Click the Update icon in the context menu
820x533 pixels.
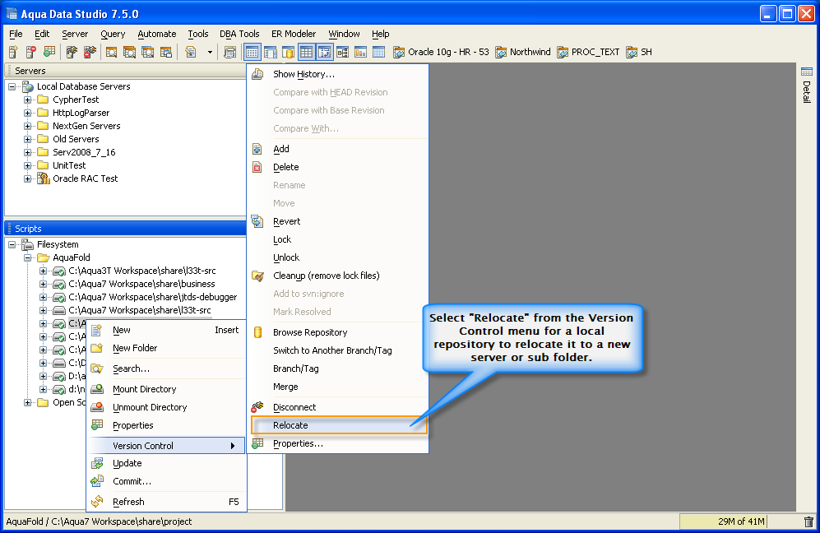tap(97, 463)
